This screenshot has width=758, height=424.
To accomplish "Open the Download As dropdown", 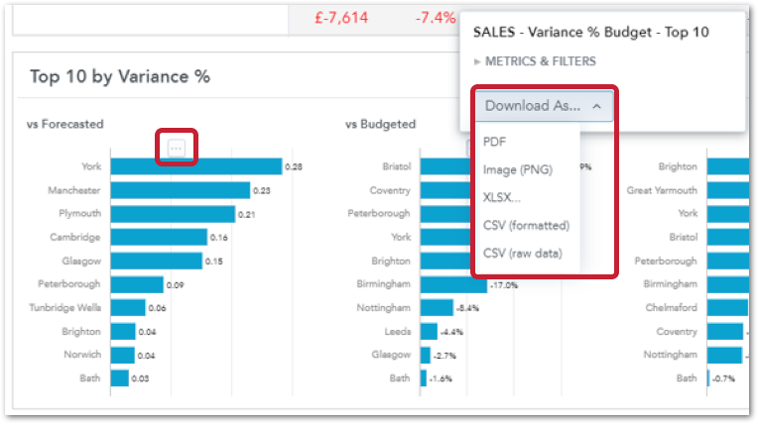I will coord(543,106).
